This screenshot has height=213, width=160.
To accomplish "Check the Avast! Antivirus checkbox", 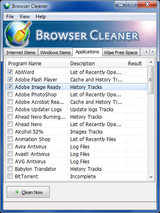I will click(x=10, y=154).
